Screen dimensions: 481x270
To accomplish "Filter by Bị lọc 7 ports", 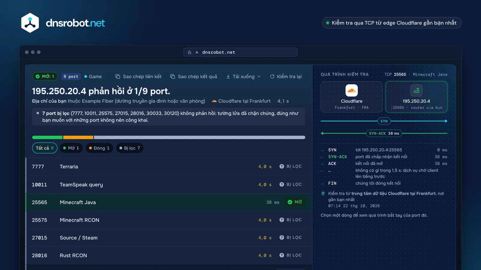I will [x=130, y=148].
